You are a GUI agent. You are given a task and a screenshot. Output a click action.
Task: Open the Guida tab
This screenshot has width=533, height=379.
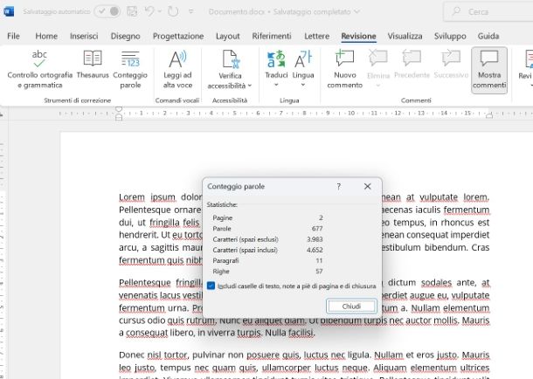[488, 36]
